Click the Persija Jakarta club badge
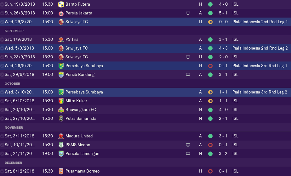The image size is (291, 176). click(61, 13)
